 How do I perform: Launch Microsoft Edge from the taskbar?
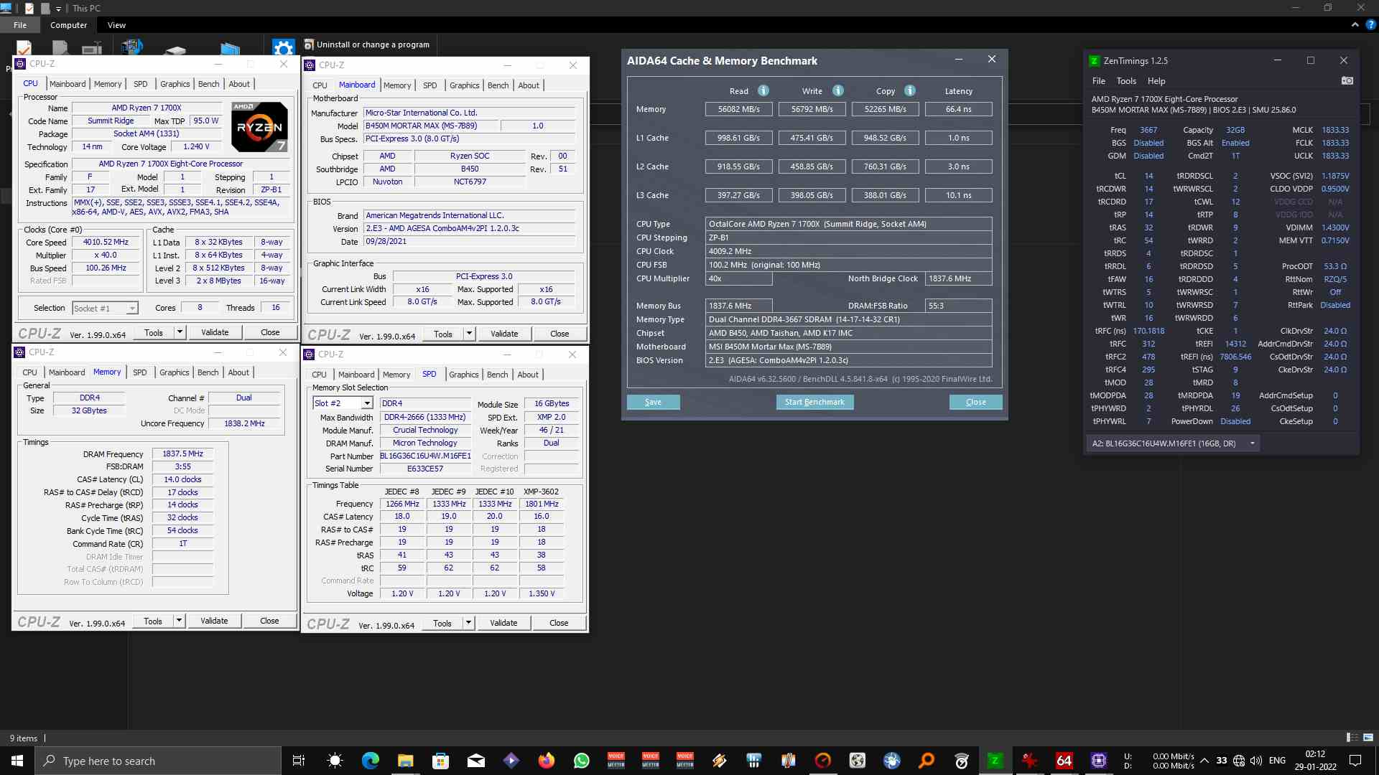click(370, 761)
